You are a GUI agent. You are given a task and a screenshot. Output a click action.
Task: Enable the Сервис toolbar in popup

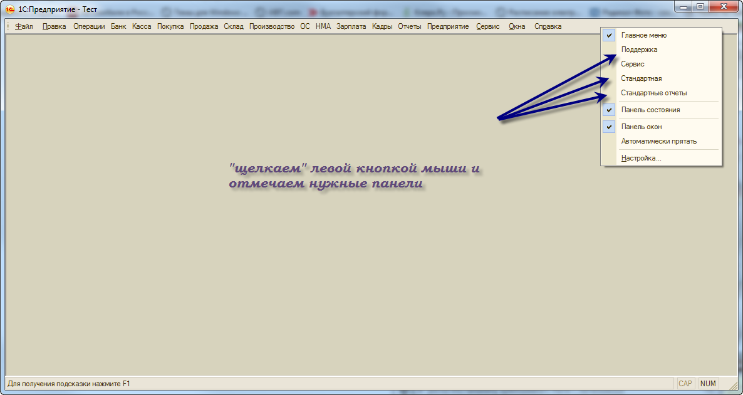pyautogui.click(x=633, y=64)
